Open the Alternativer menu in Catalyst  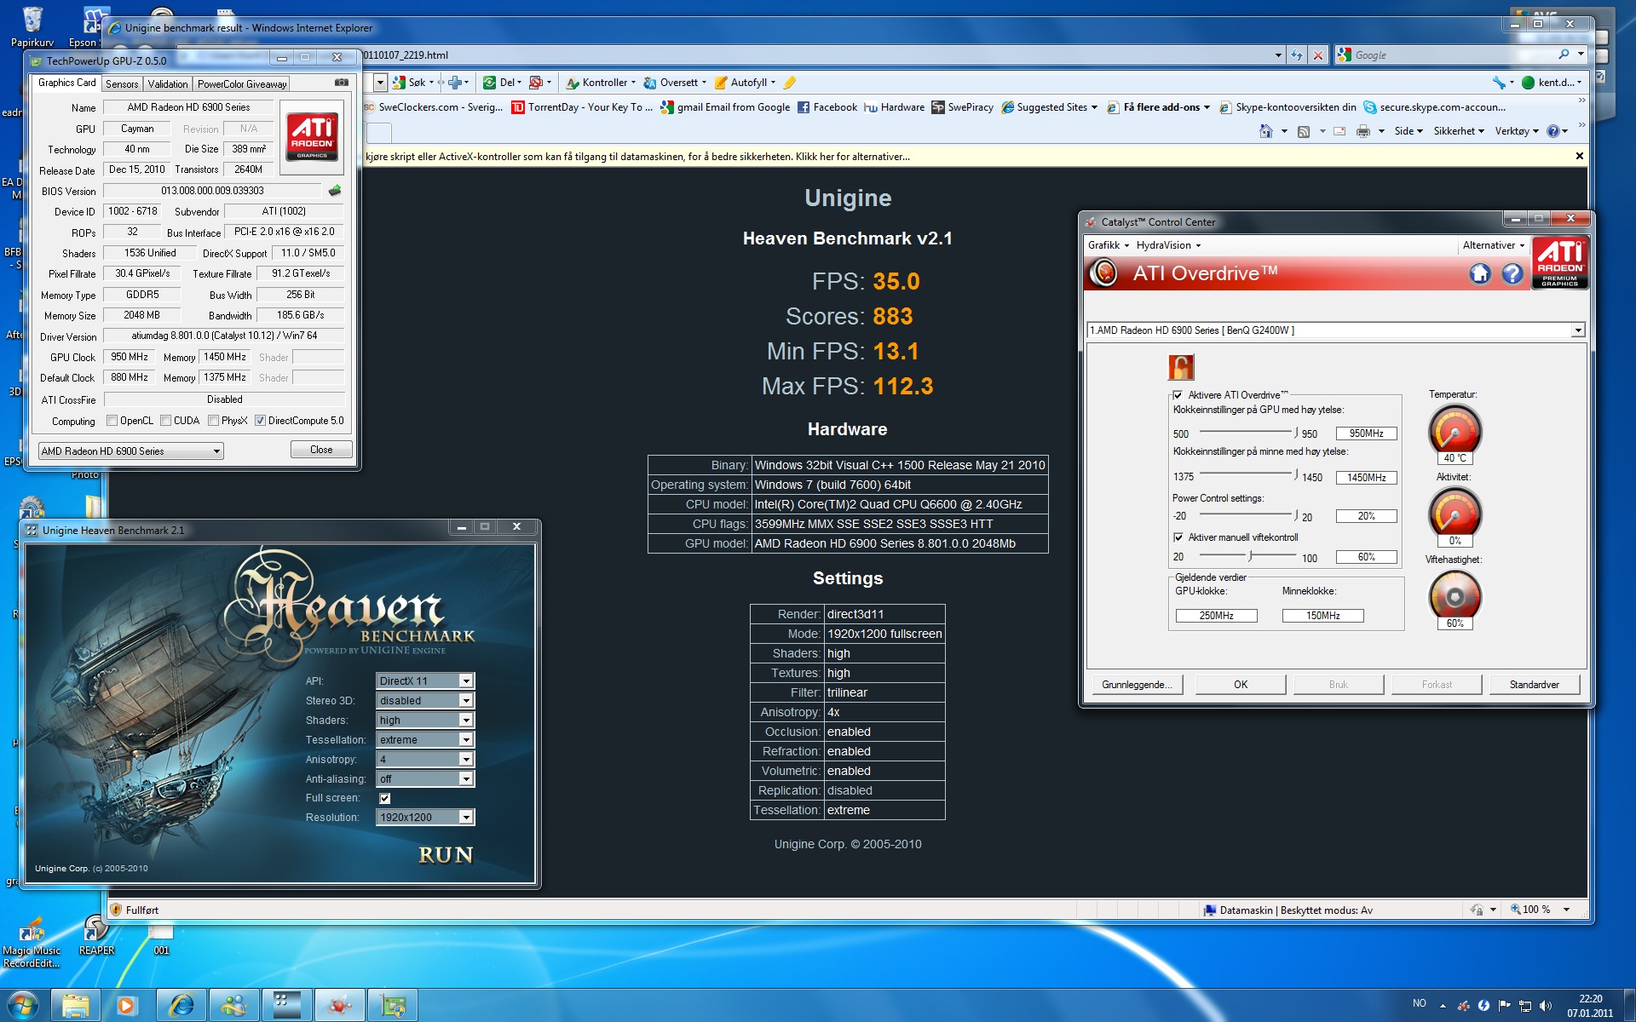pyautogui.click(x=1493, y=245)
